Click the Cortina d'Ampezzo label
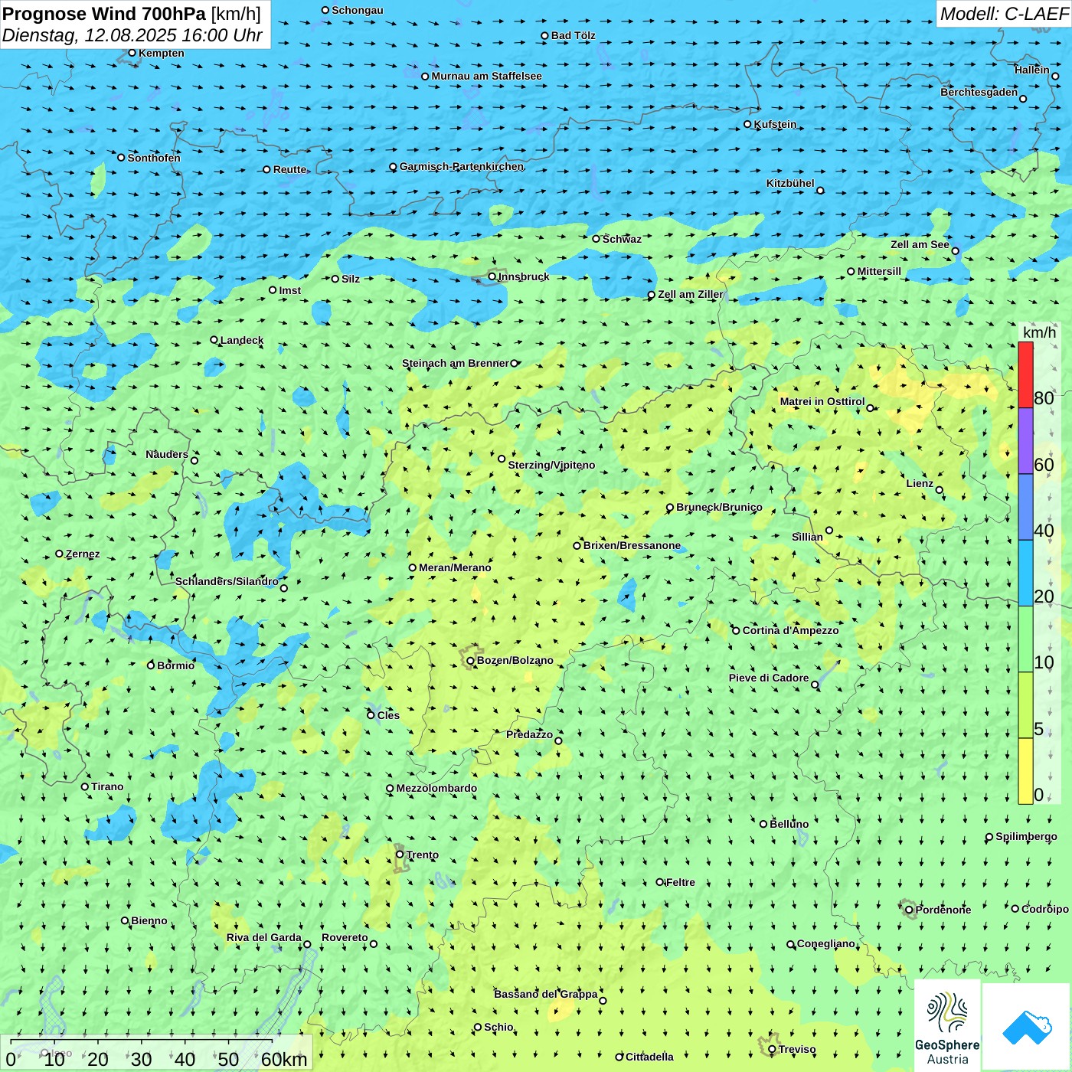Screen dimensions: 1072x1072 (x=790, y=630)
